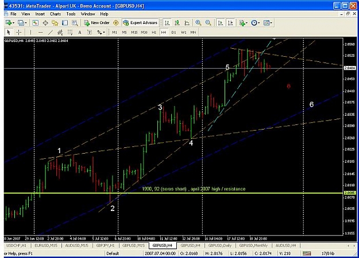Screen dimensions: 359x258
Task: Open the Window menu
Action: click(88, 14)
